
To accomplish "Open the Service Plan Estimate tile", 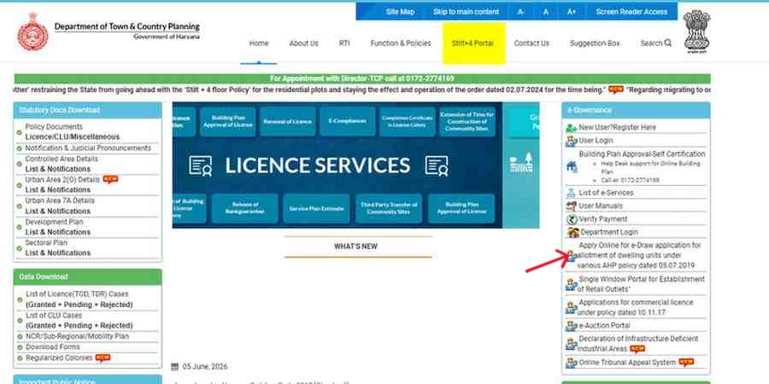I will pyautogui.click(x=316, y=209).
